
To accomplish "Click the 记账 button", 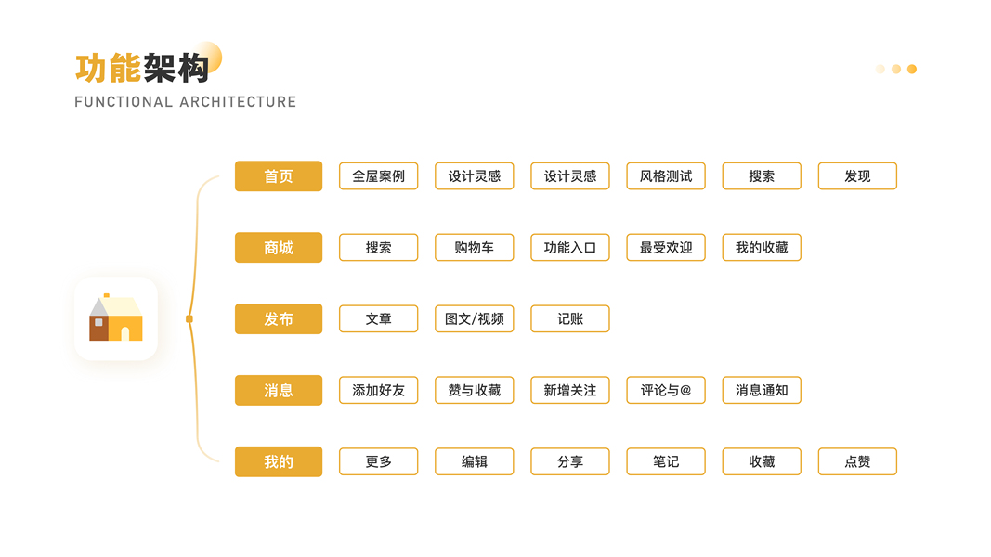I will coord(570,319).
